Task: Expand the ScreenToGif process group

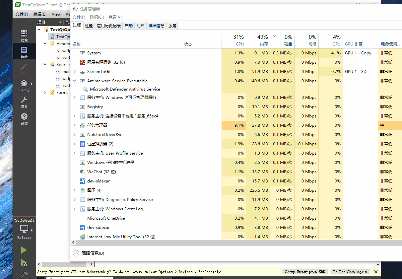Action: (x=75, y=72)
